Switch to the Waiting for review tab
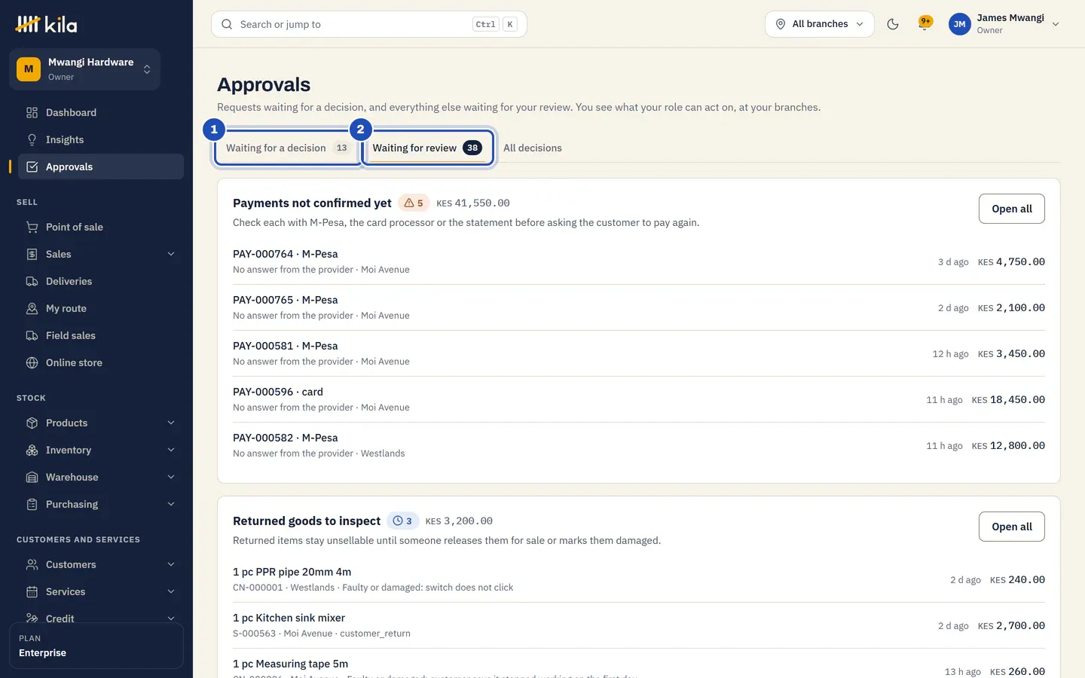 pos(427,148)
